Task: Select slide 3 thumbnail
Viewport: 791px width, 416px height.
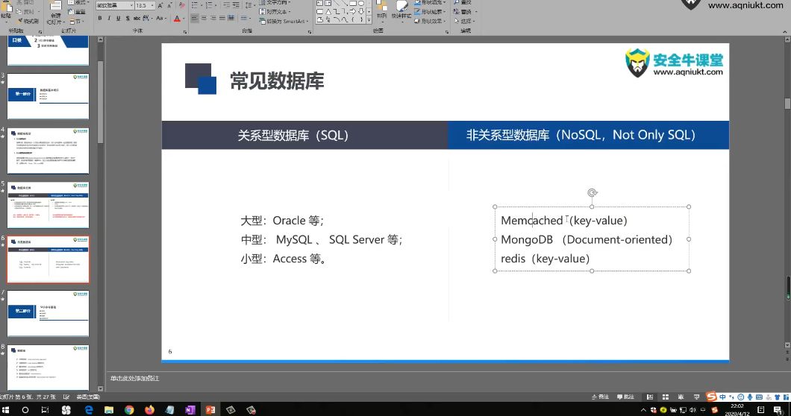Action: click(x=48, y=96)
